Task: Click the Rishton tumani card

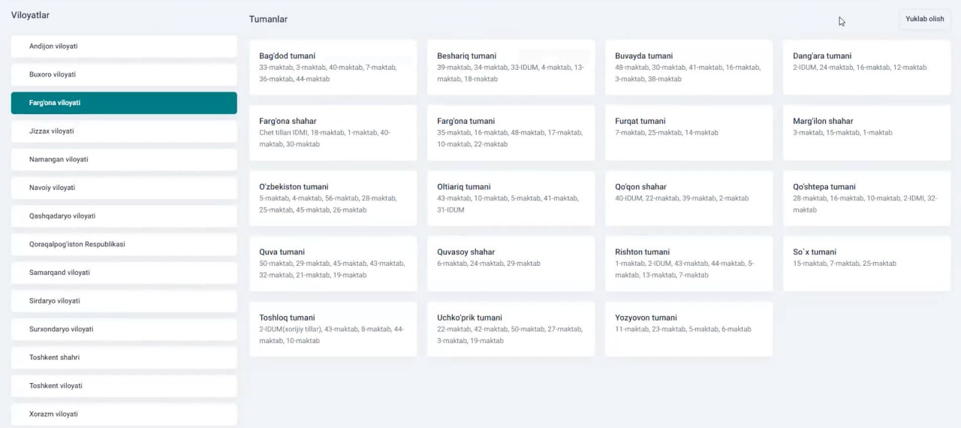Action: (688, 264)
